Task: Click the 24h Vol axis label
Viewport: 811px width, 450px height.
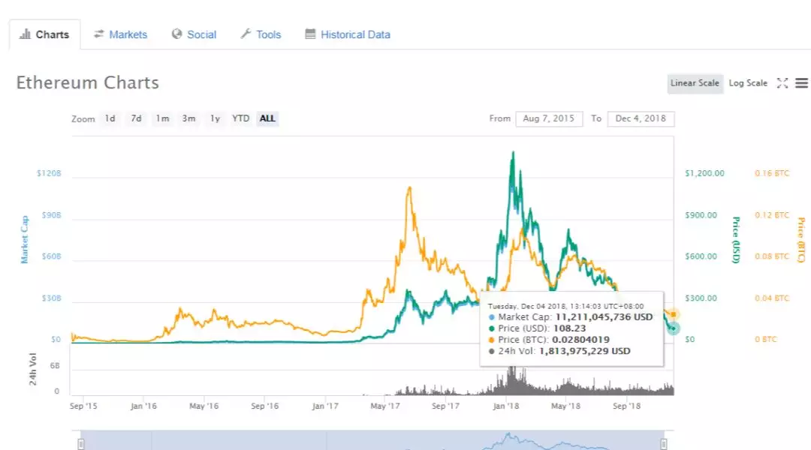Action: pos(32,370)
